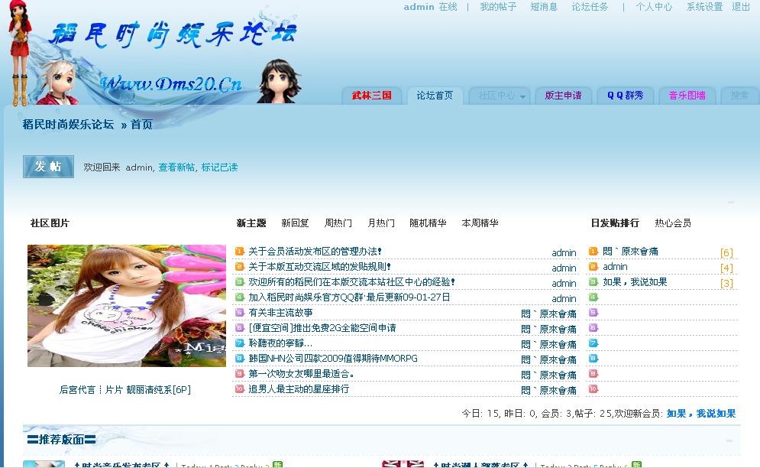Click the 标记已读 link
The width and height of the screenshot is (760, 468).
[x=219, y=167]
